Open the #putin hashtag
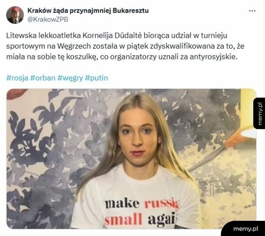This screenshot has width=265, height=236. pyautogui.click(x=96, y=78)
